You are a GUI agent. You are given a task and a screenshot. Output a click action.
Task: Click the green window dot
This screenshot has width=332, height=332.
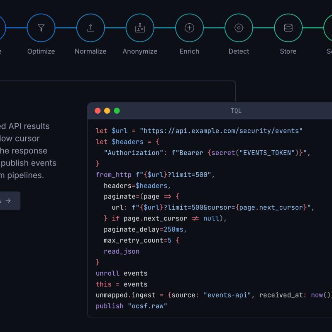coord(117,111)
